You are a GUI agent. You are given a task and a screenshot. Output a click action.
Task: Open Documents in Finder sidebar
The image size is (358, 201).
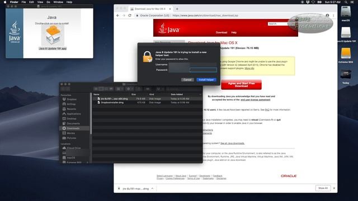pos(73,123)
